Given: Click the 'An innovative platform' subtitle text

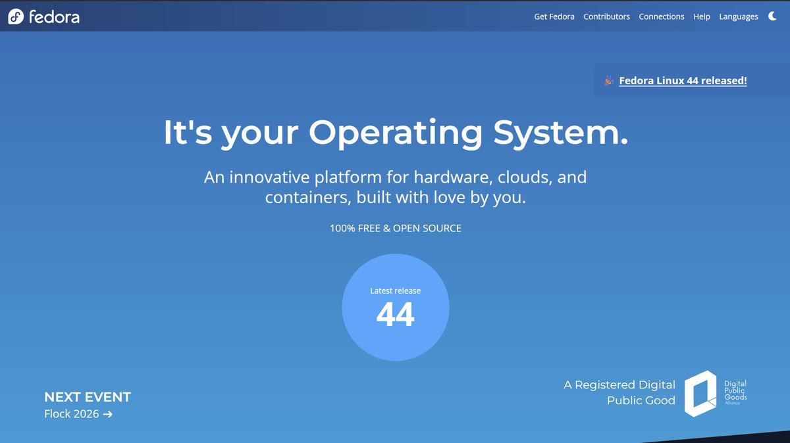Looking at the screenshot, I should (396, 187).
